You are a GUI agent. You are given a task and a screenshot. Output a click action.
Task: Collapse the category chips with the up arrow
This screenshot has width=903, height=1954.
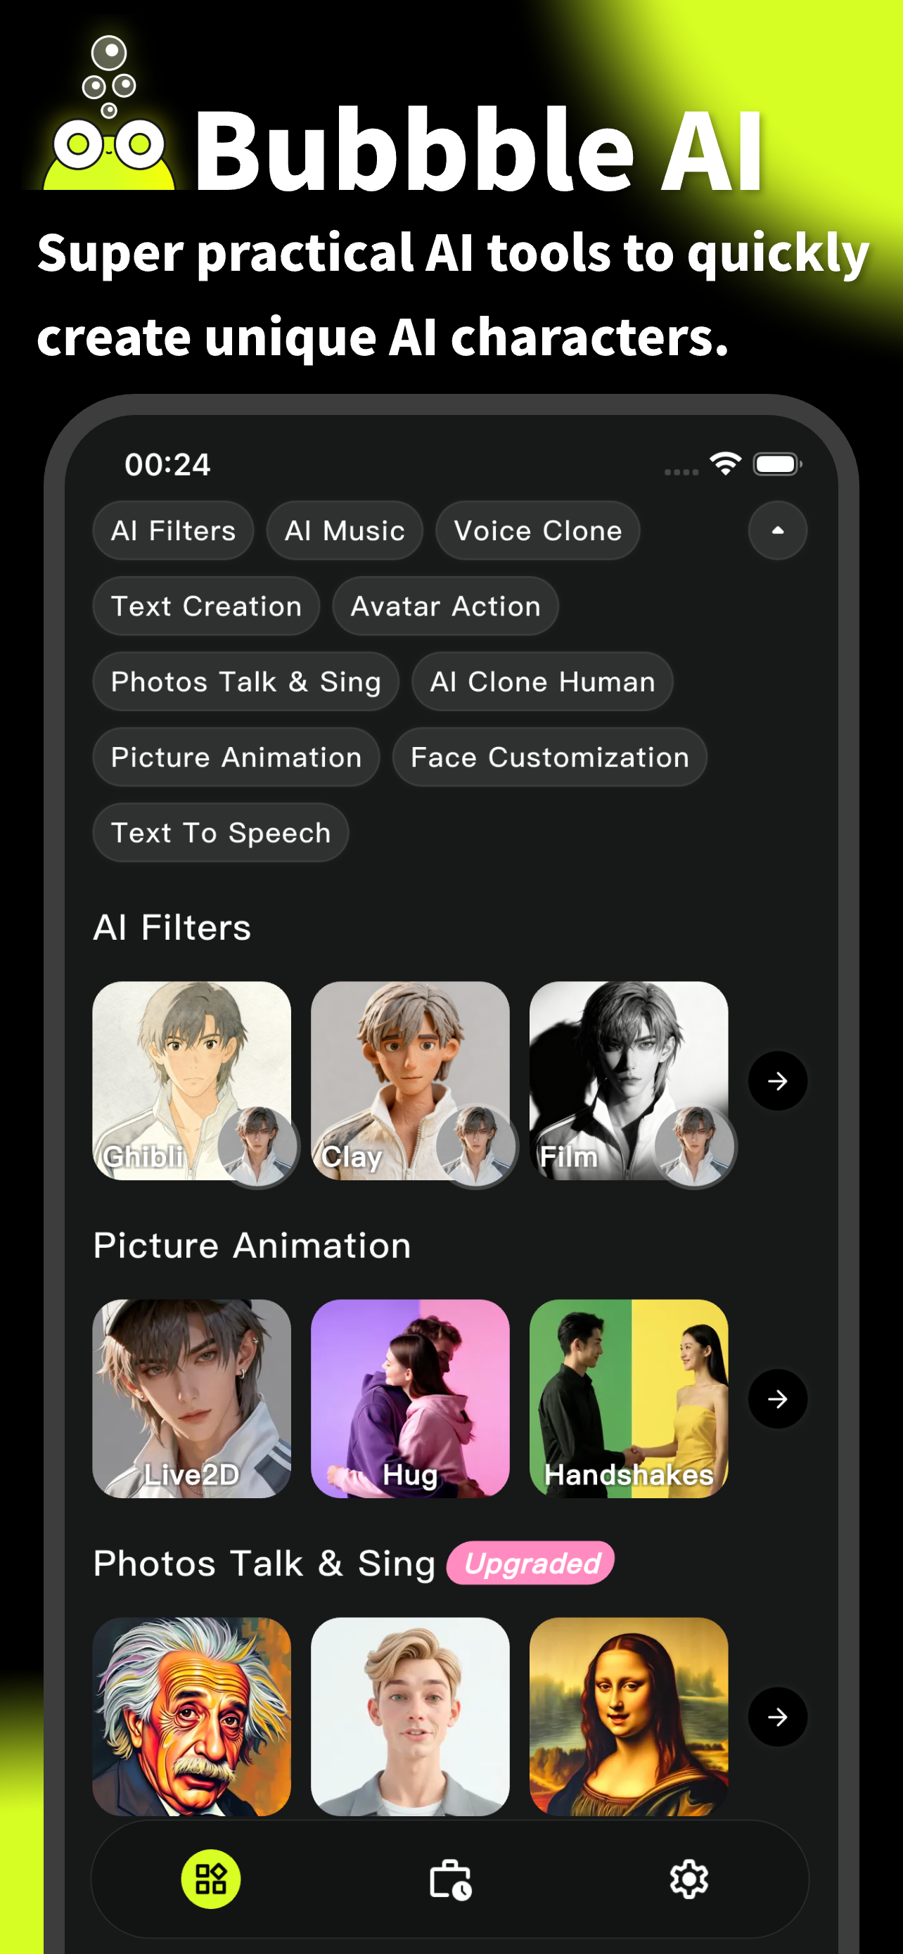(777, 530)
